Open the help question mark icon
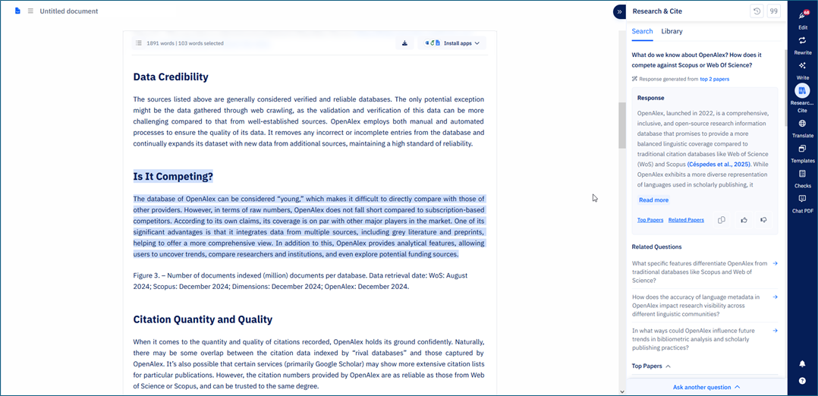 802,380
